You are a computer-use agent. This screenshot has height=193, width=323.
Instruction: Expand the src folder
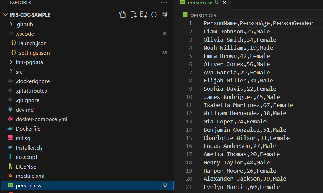[19, 72]
